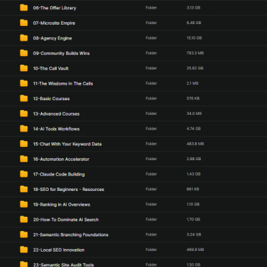This screenshot has height=267, width=267.
Task: Select the 19-Ranking in AI Overviews folder icon
Action: 24,204
